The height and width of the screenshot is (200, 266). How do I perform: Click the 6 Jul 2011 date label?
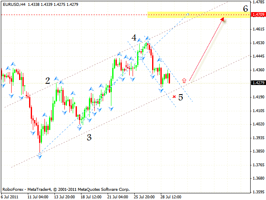pos(10,197)
